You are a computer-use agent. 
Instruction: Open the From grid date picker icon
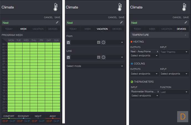pyautogui.click(x=99, y=42)
